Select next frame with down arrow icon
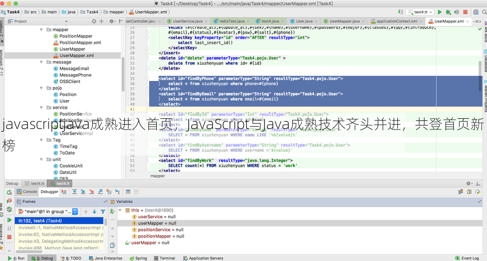The width and height of the screenshot is (487, 261). [94, 211]
